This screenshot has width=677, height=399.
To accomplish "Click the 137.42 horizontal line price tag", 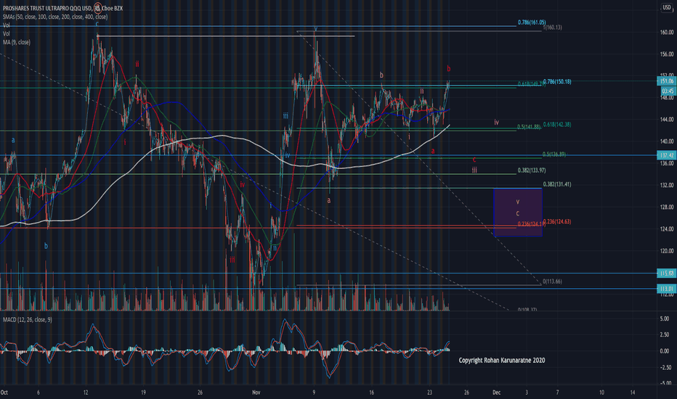I will (666, 155).
